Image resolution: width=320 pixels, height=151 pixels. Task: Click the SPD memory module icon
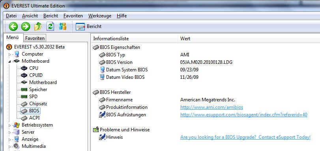click(24, 97)
